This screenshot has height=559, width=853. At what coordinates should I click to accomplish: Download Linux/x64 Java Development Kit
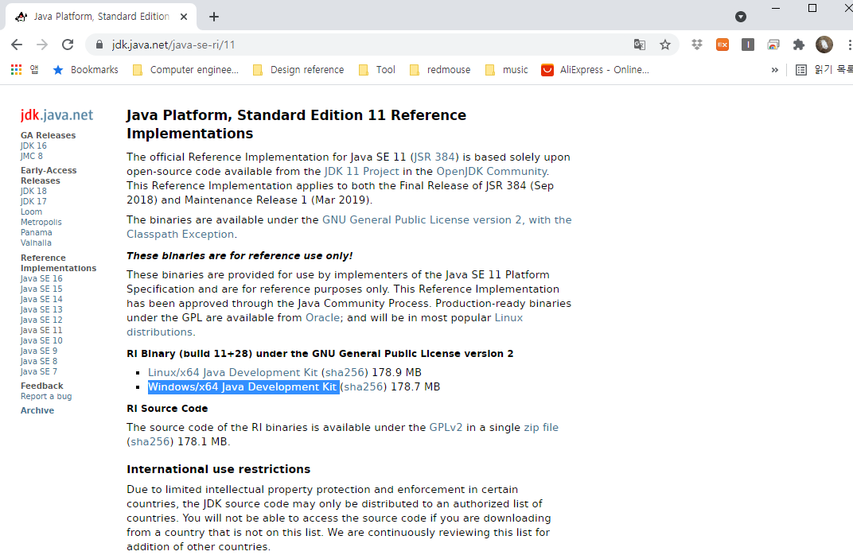coord(233,372)
